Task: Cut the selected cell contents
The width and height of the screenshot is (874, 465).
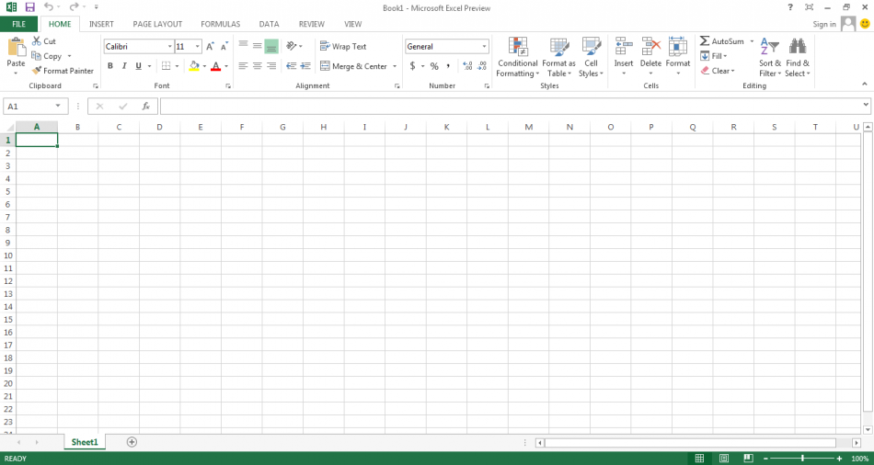Action: [x=43, y=41]
